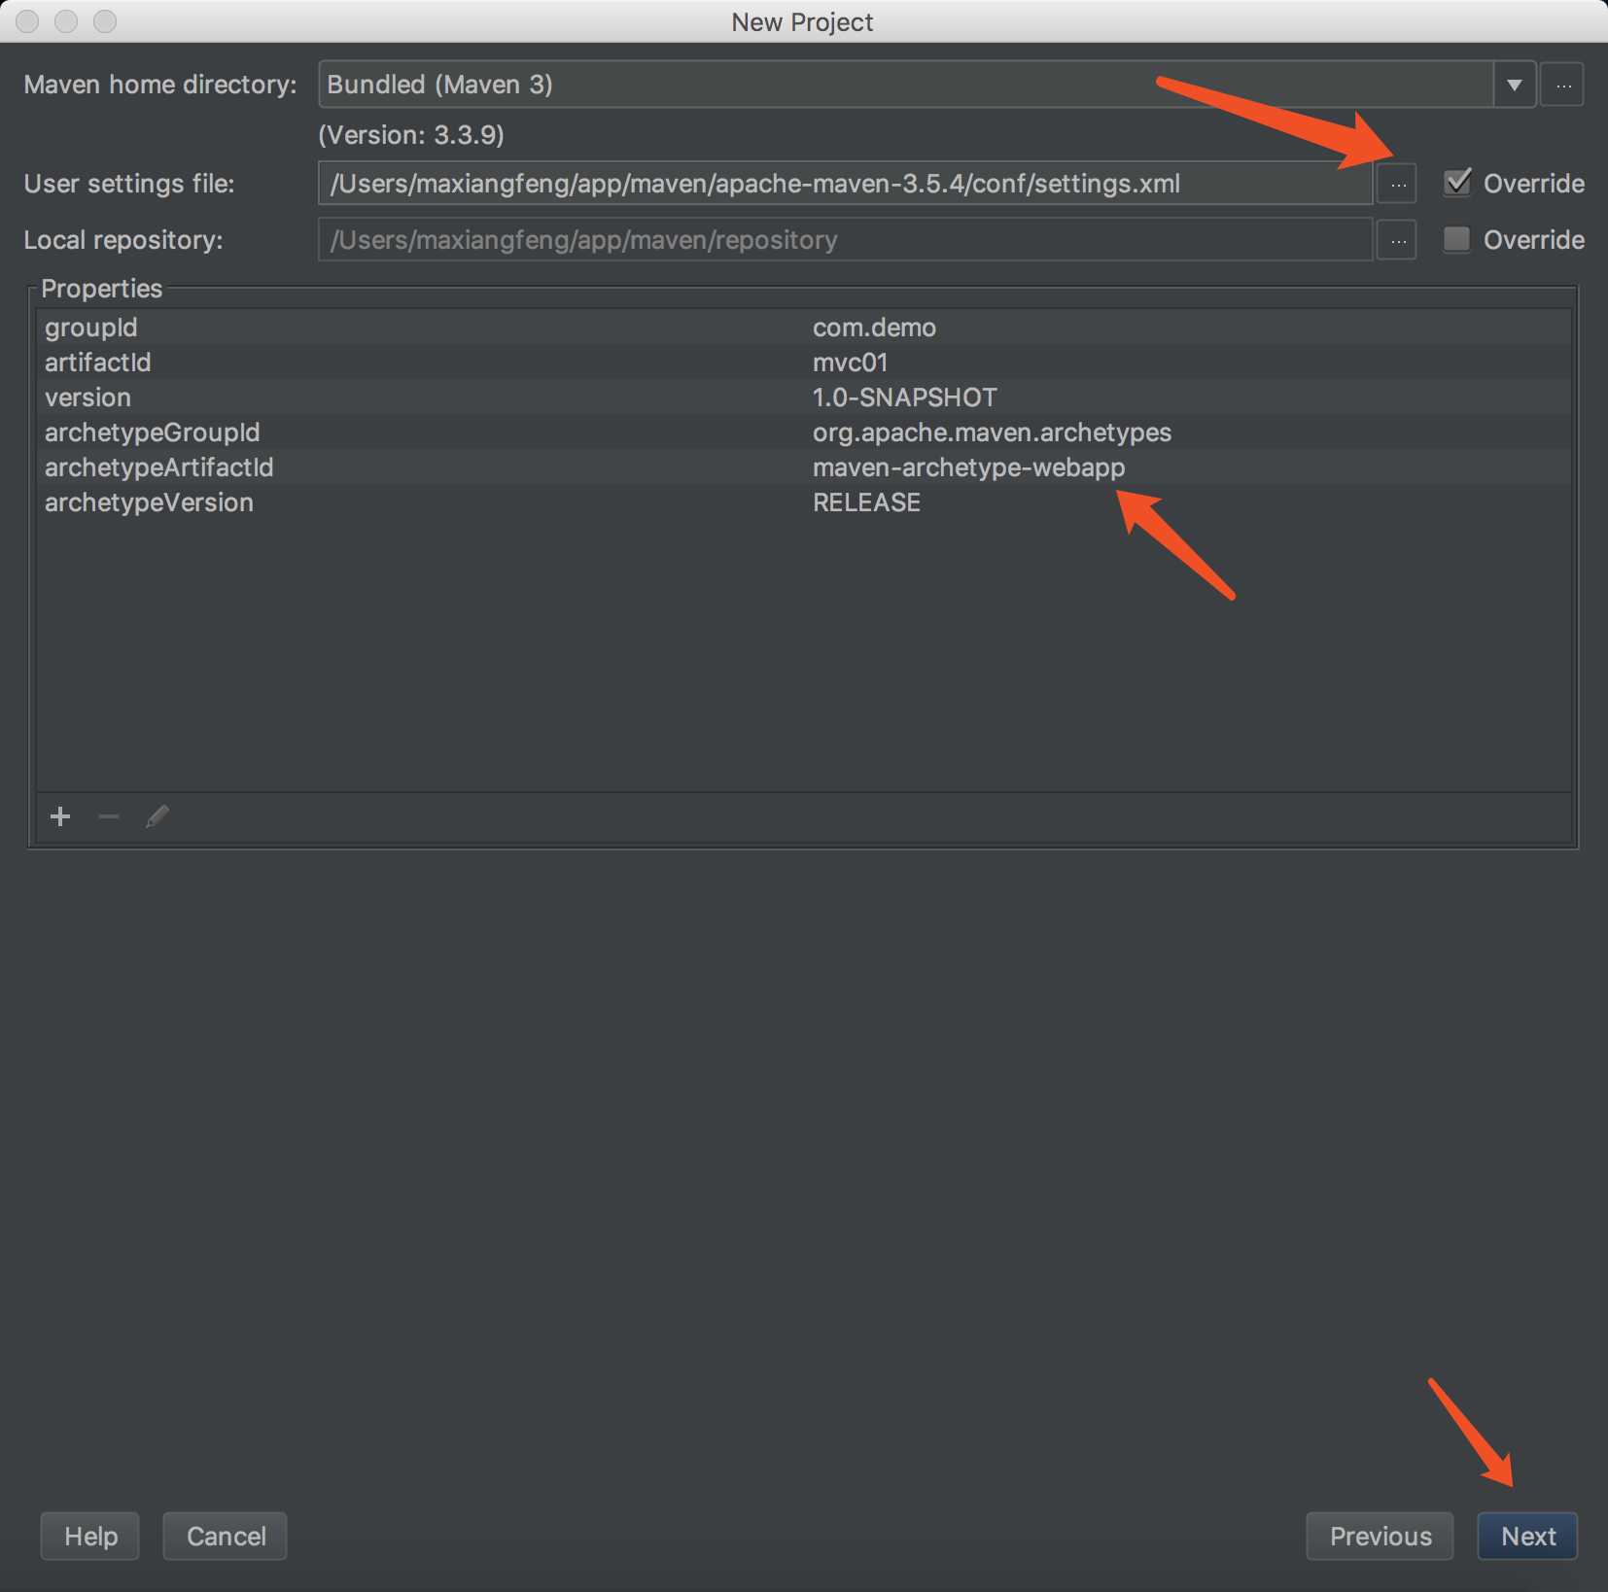Click the edit property pencil icon
This screenshot has width=1608, height=1592.
click(x=157, y=816)
